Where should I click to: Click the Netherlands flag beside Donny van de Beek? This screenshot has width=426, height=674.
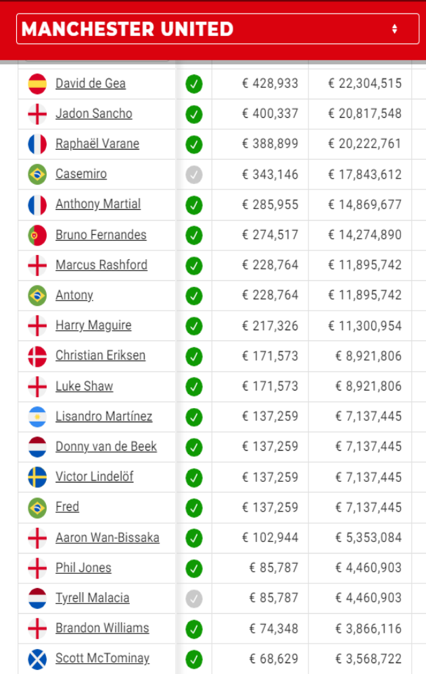(37, 447)
